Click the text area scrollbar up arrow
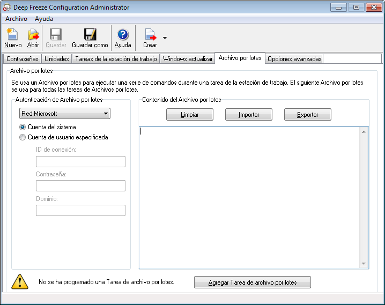385x305 pixels. click(x=364, y=132)
